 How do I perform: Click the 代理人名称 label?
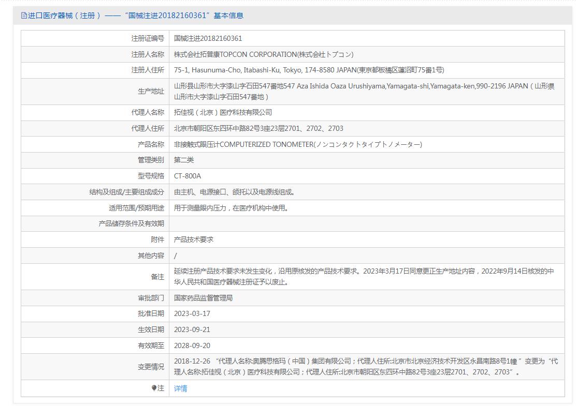pyautogui.click(x=148, y=113)
